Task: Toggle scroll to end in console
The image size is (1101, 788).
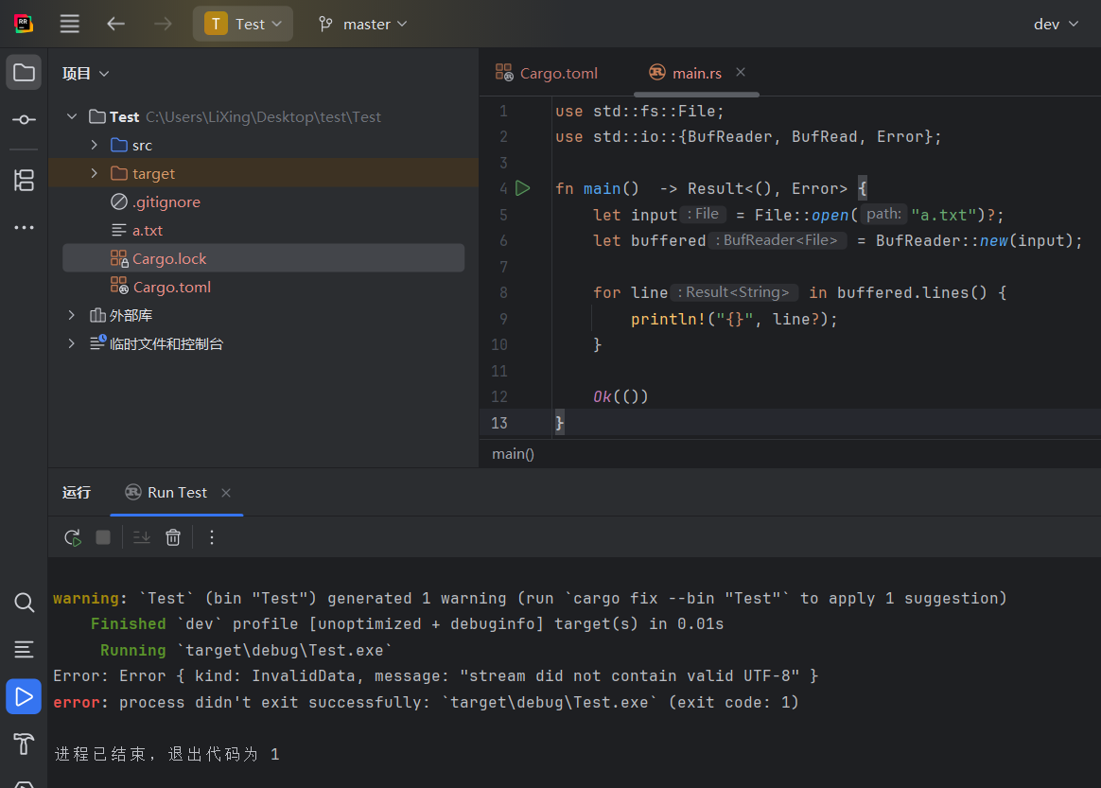Action: 142,537
